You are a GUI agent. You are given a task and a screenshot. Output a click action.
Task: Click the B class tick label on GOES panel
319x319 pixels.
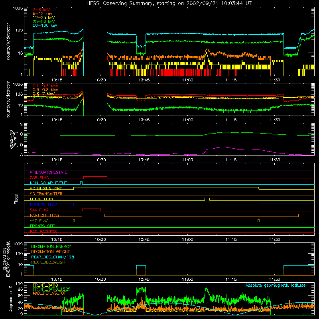pyautogui.click(x=22, y=145)
